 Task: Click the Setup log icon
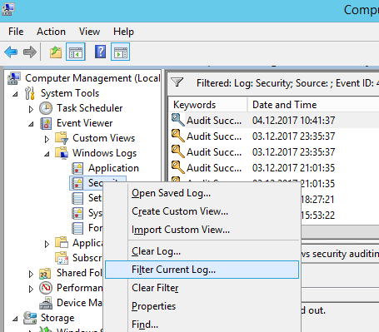pyautogui.click(x=77, y=198)
